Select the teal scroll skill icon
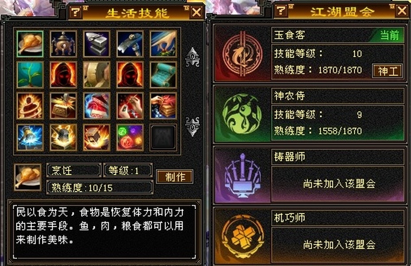The image size is (411, 266). tap(163, 75)
